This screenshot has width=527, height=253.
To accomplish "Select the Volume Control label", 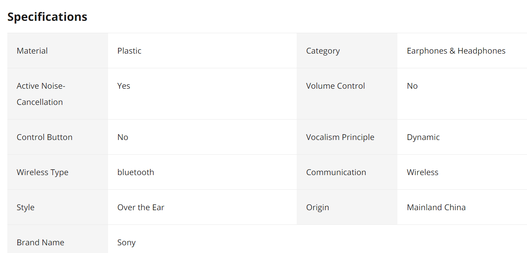I will (x=335, y=86).
